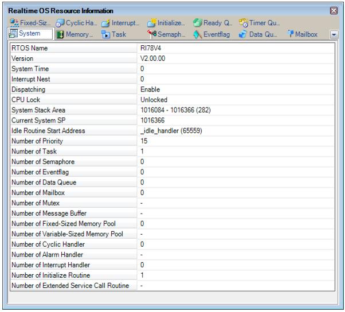Click the Eventflag tab icon
This screenshot has height=312, width=345.
pos(197,34)
